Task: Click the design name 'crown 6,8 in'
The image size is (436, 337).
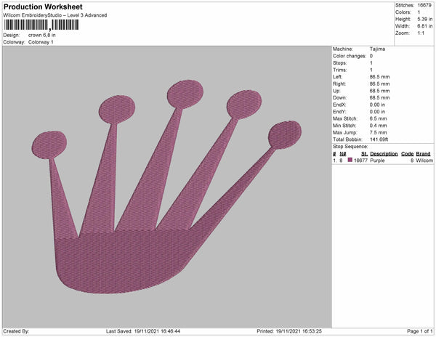Action: tap(41, 36)
